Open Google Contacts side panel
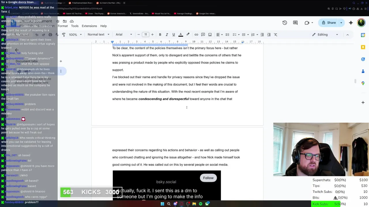This screenshot has height=207, width=369. pos(363,71)
